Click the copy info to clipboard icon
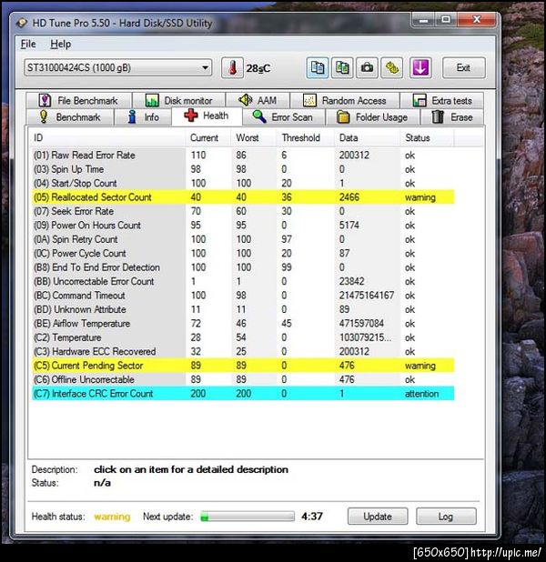Image resolution: width=546 pixels, height=562 pixels. 317,67
